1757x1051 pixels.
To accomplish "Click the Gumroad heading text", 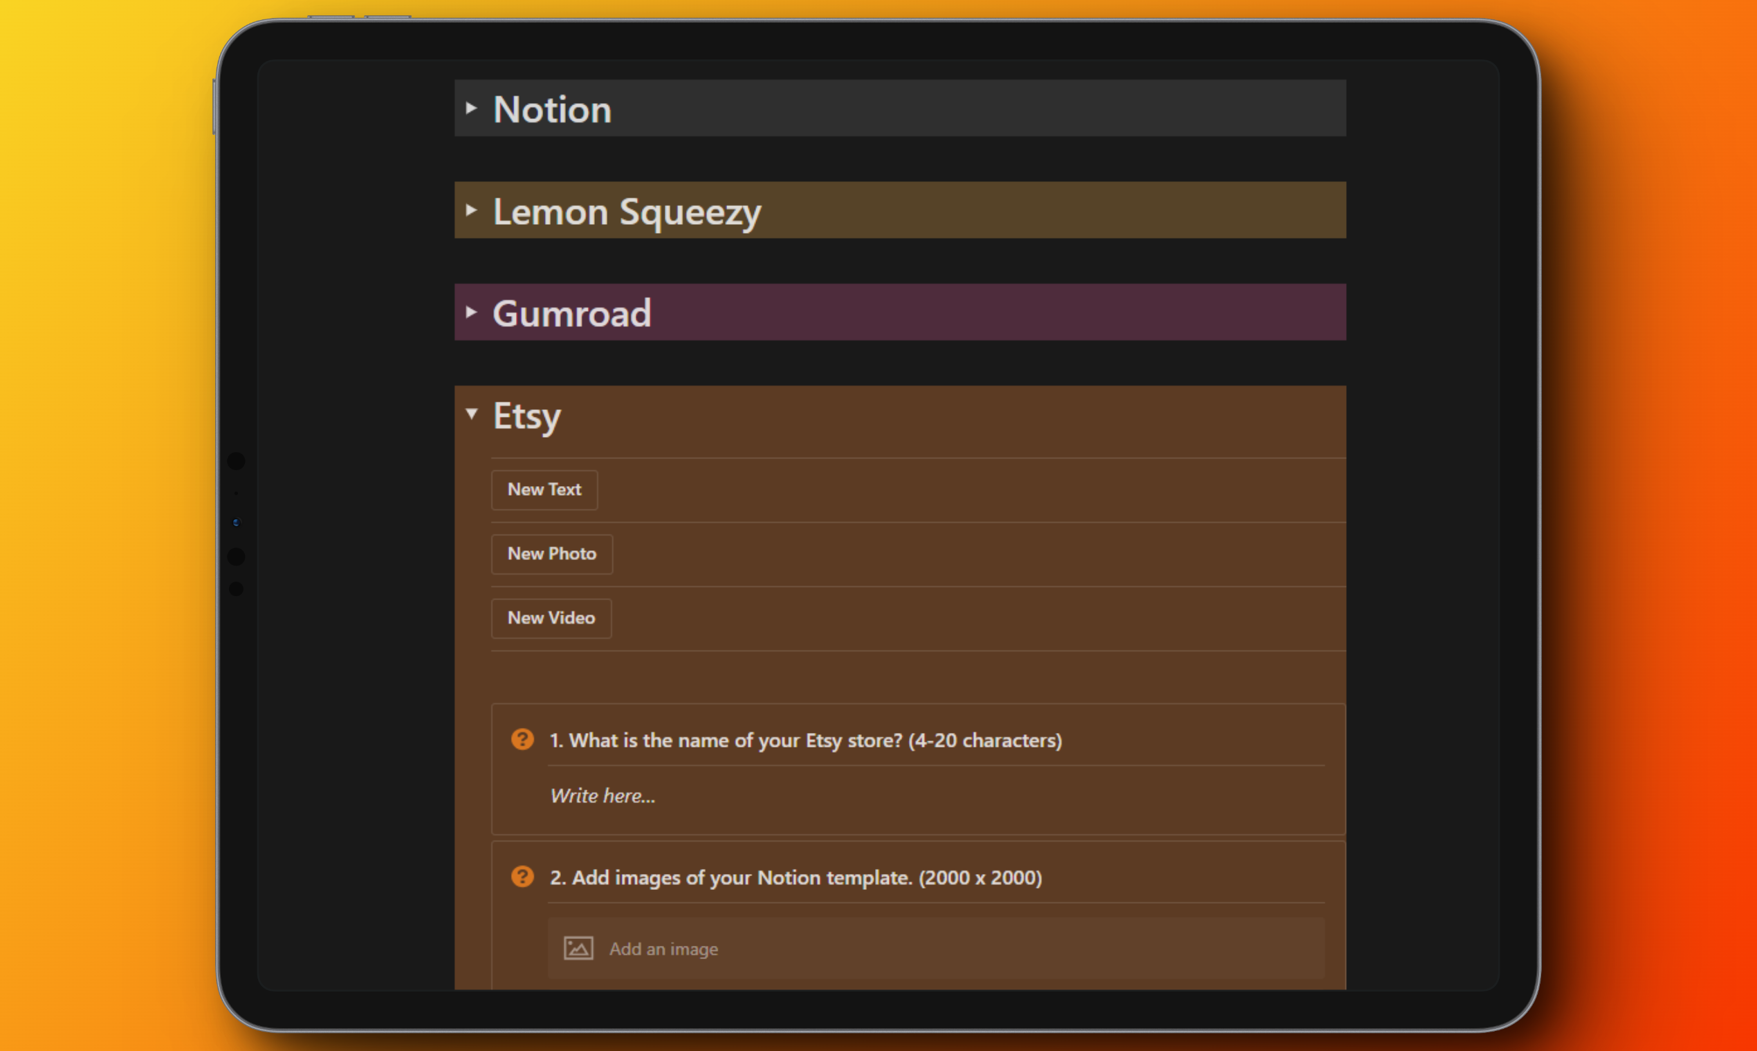I will click(572, 314).
